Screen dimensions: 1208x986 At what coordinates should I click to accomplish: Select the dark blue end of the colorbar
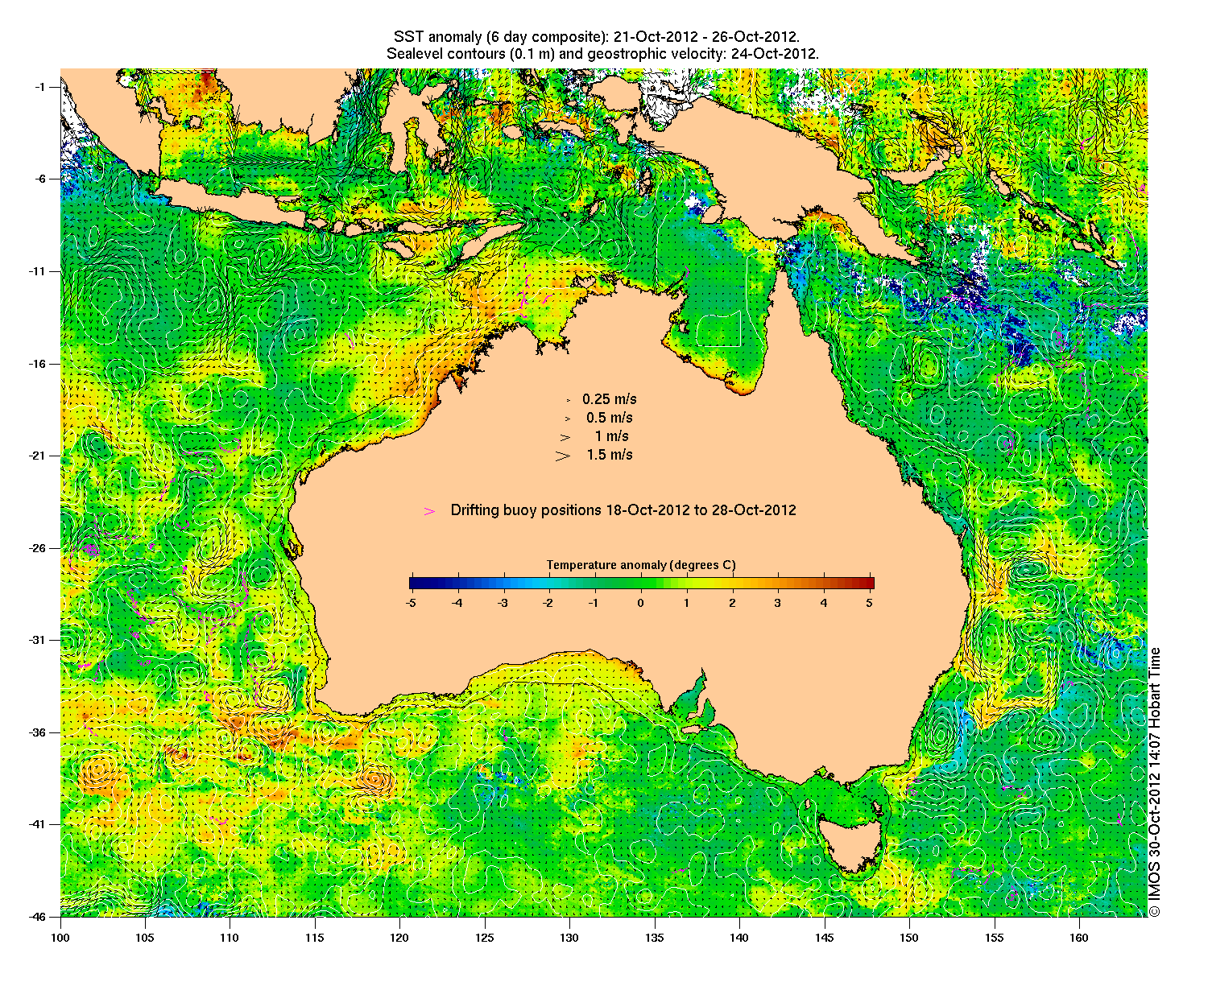click(x=414, y=584)
